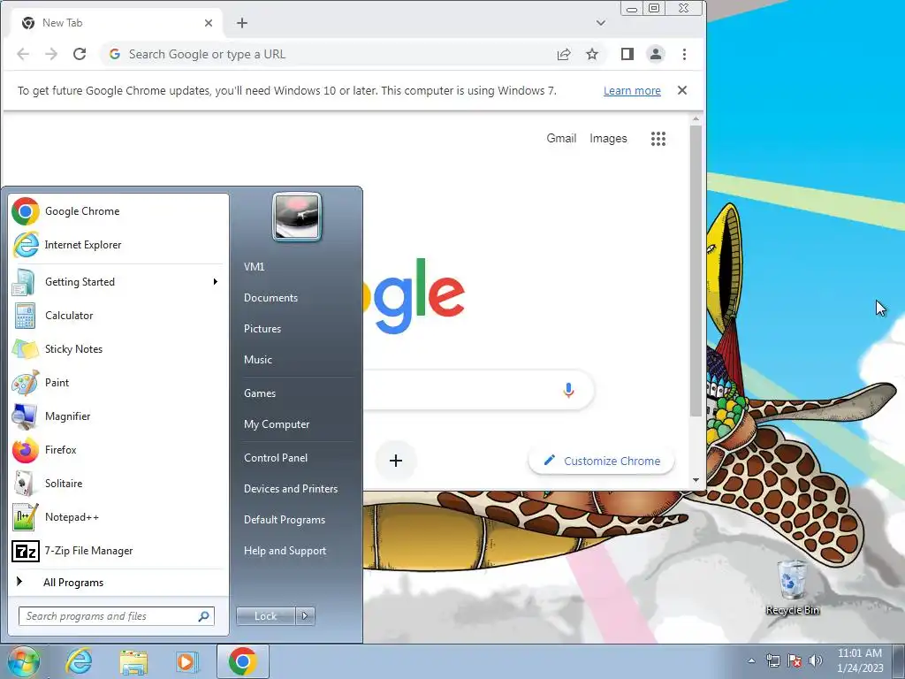Viewport: 905px width, 679px height.
Task: Switch to Chrome taskbar button
Action: pos(242,661)
